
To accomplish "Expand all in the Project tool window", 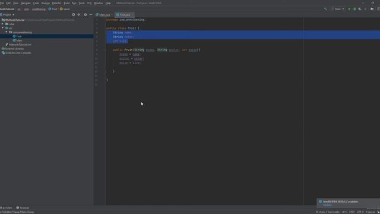I will (x=79, y=15).
